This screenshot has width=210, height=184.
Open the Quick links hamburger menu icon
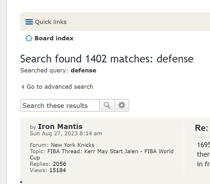click(29, 22)
